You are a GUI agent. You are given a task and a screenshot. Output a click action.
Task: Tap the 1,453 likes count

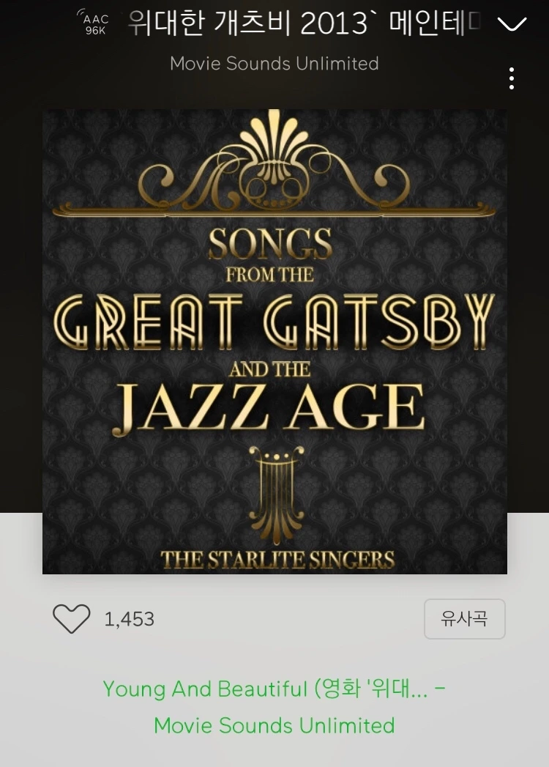coord(130,619)
